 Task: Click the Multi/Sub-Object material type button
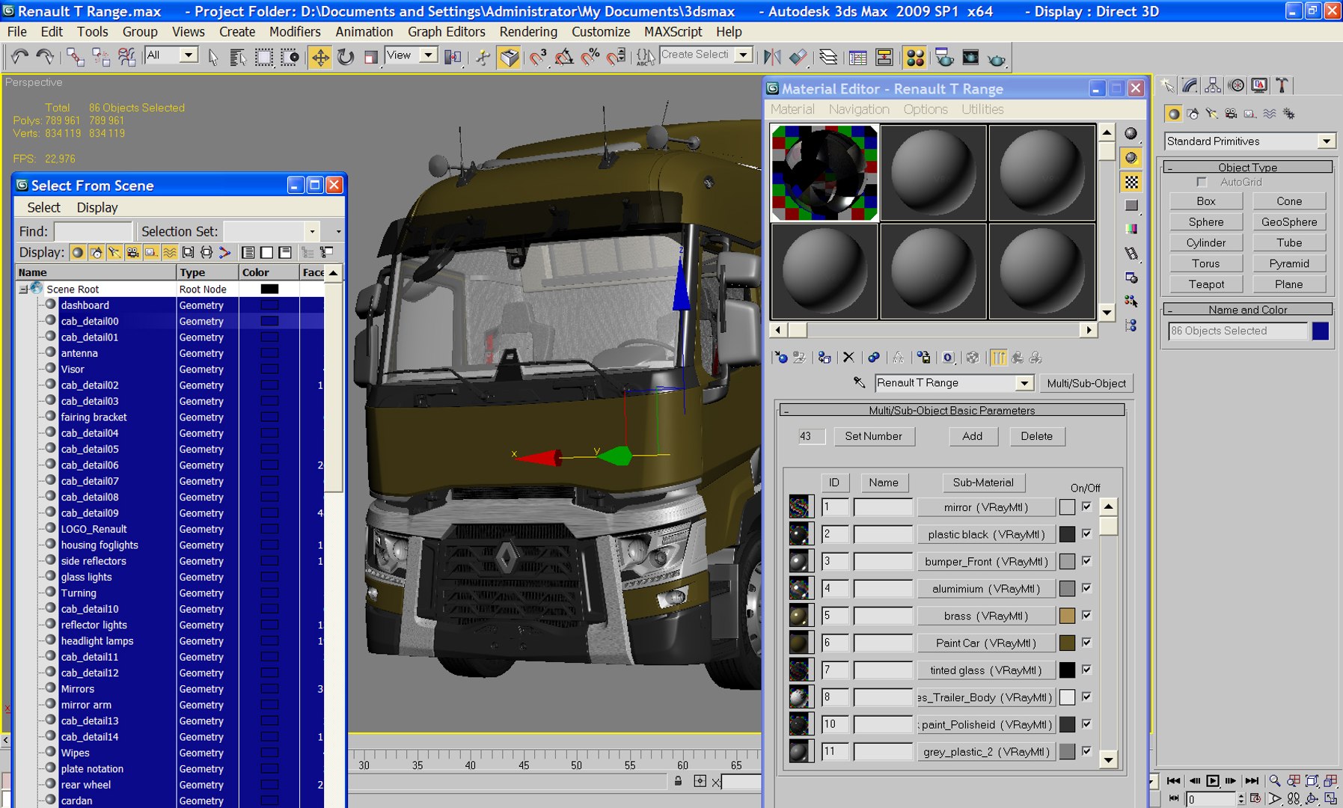point(1086,383)
